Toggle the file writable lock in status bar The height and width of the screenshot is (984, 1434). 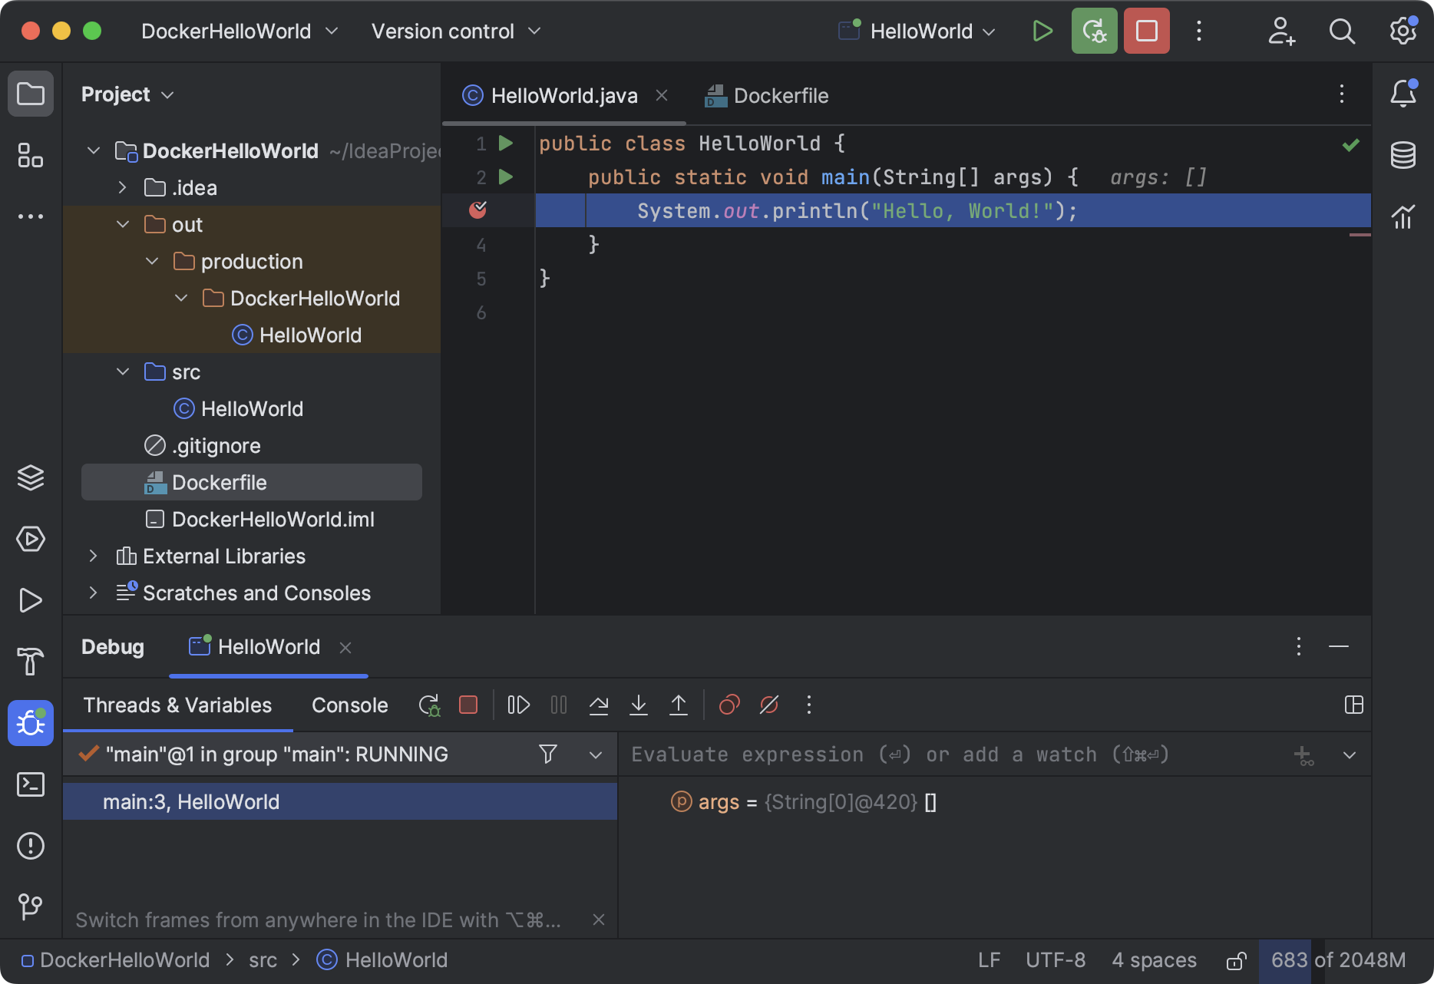click(1236, 959)
